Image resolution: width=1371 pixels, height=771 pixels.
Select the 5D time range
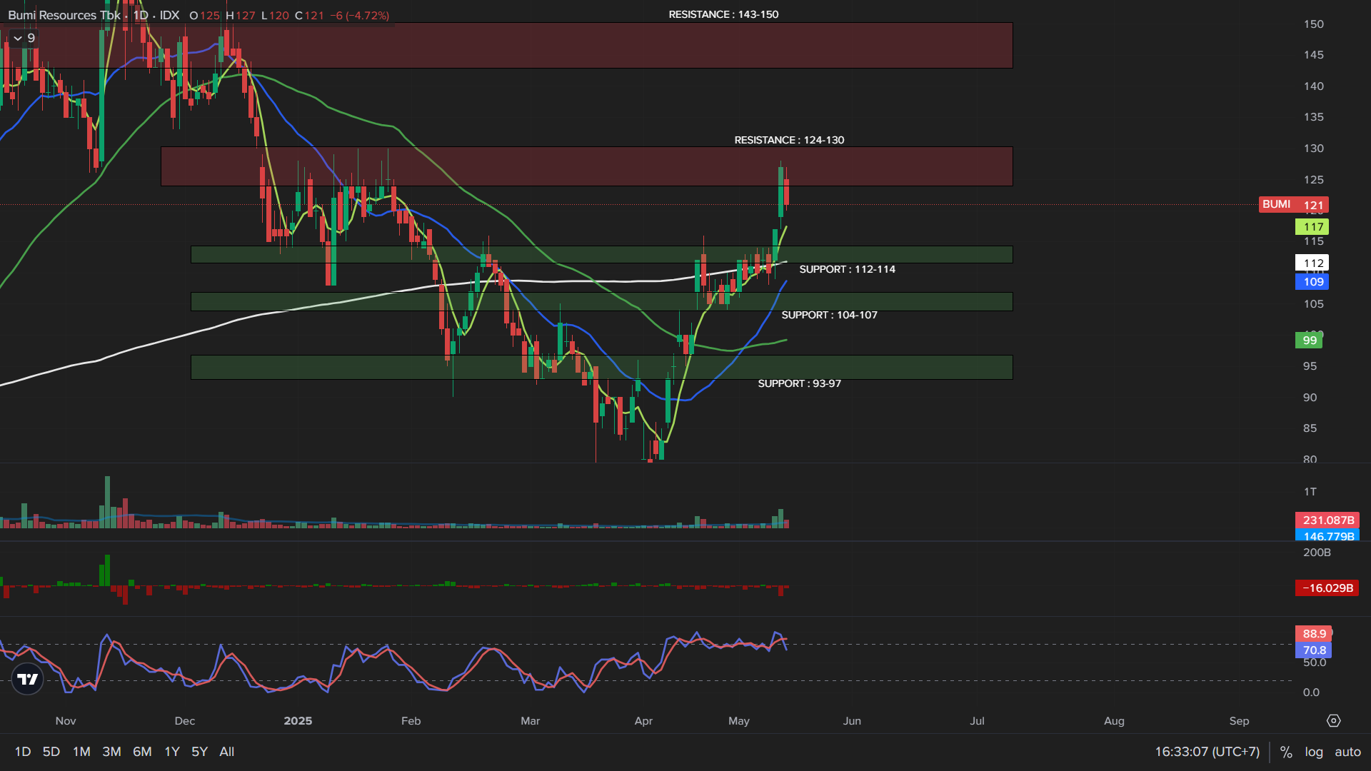point(51,752)
